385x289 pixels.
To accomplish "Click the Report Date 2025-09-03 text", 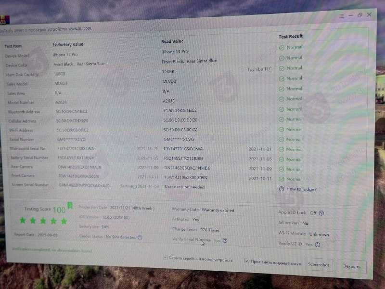I will click(36, 235).
